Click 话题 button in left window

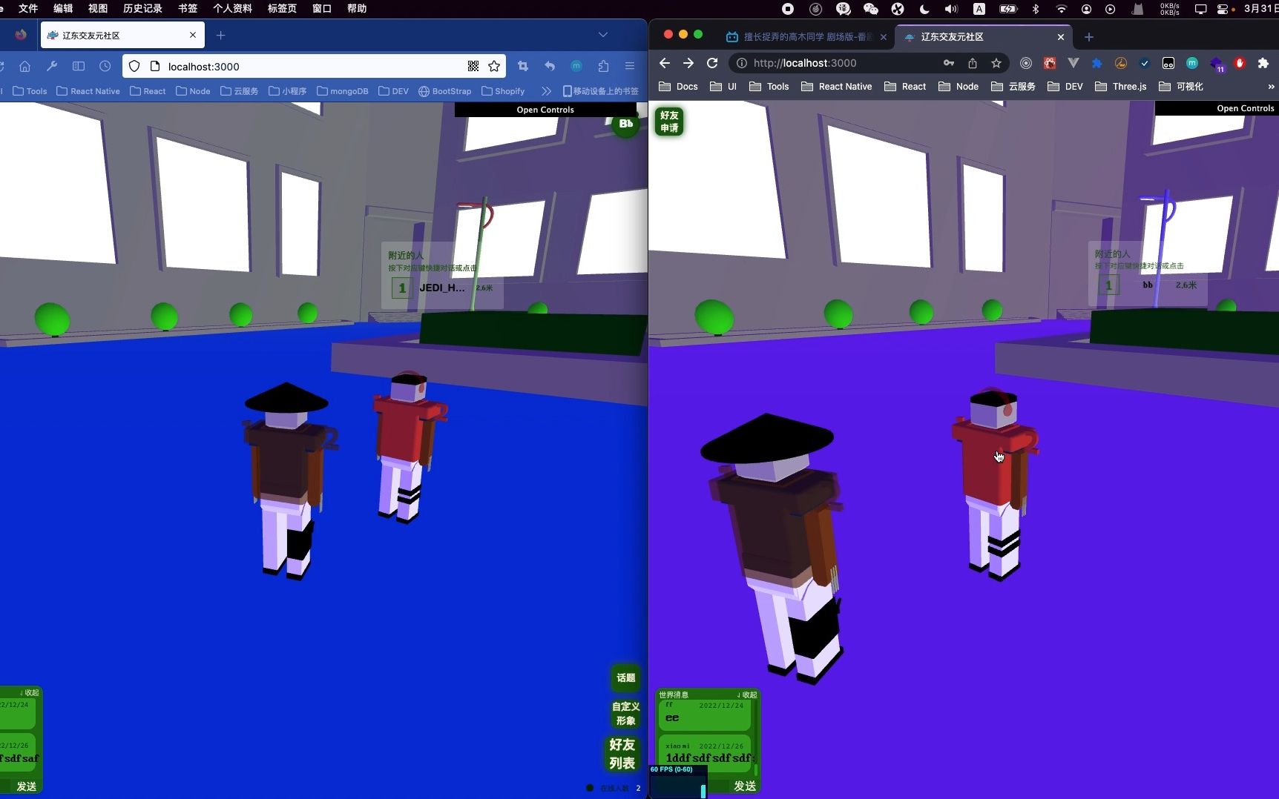pos(625,677)
